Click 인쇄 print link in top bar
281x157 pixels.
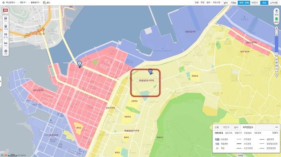point(197,2)
